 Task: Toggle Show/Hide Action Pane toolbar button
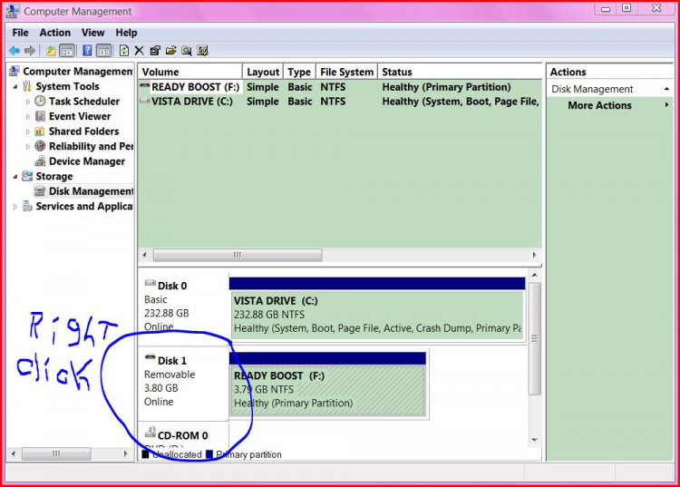click(x=104, y=51)
